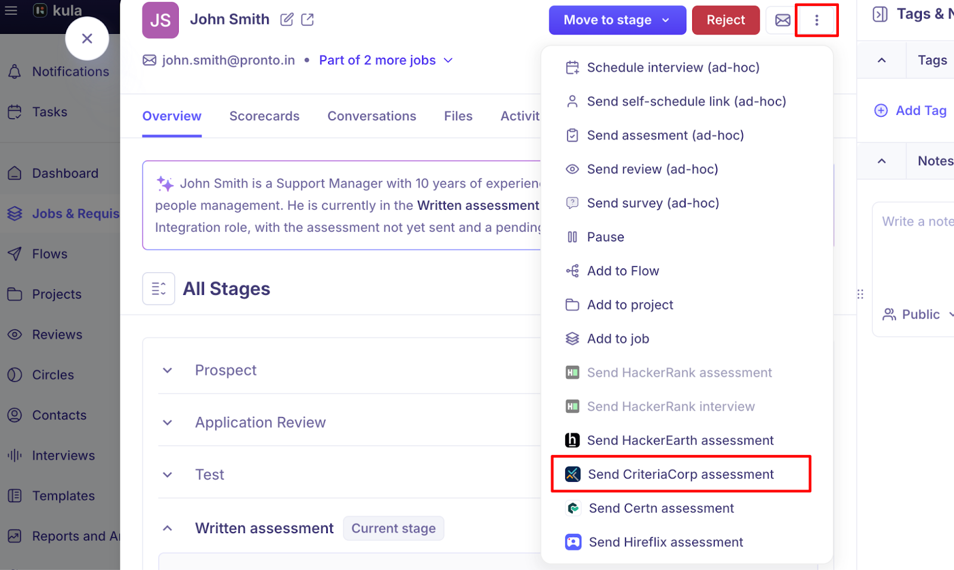Viewport: 954px width, 570px height.
Task: Switch to the Scorecards tab
Action: click(x=264, y=116)
